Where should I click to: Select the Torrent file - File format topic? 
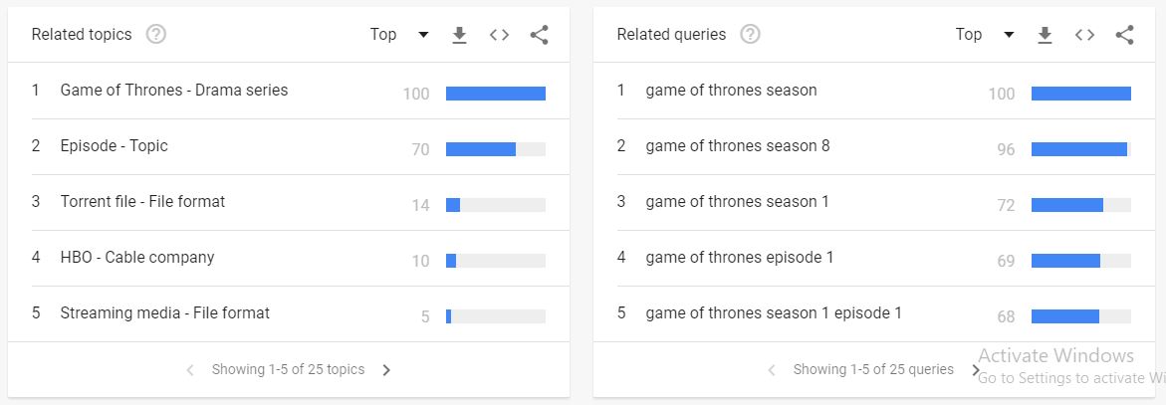click(142, 202)
